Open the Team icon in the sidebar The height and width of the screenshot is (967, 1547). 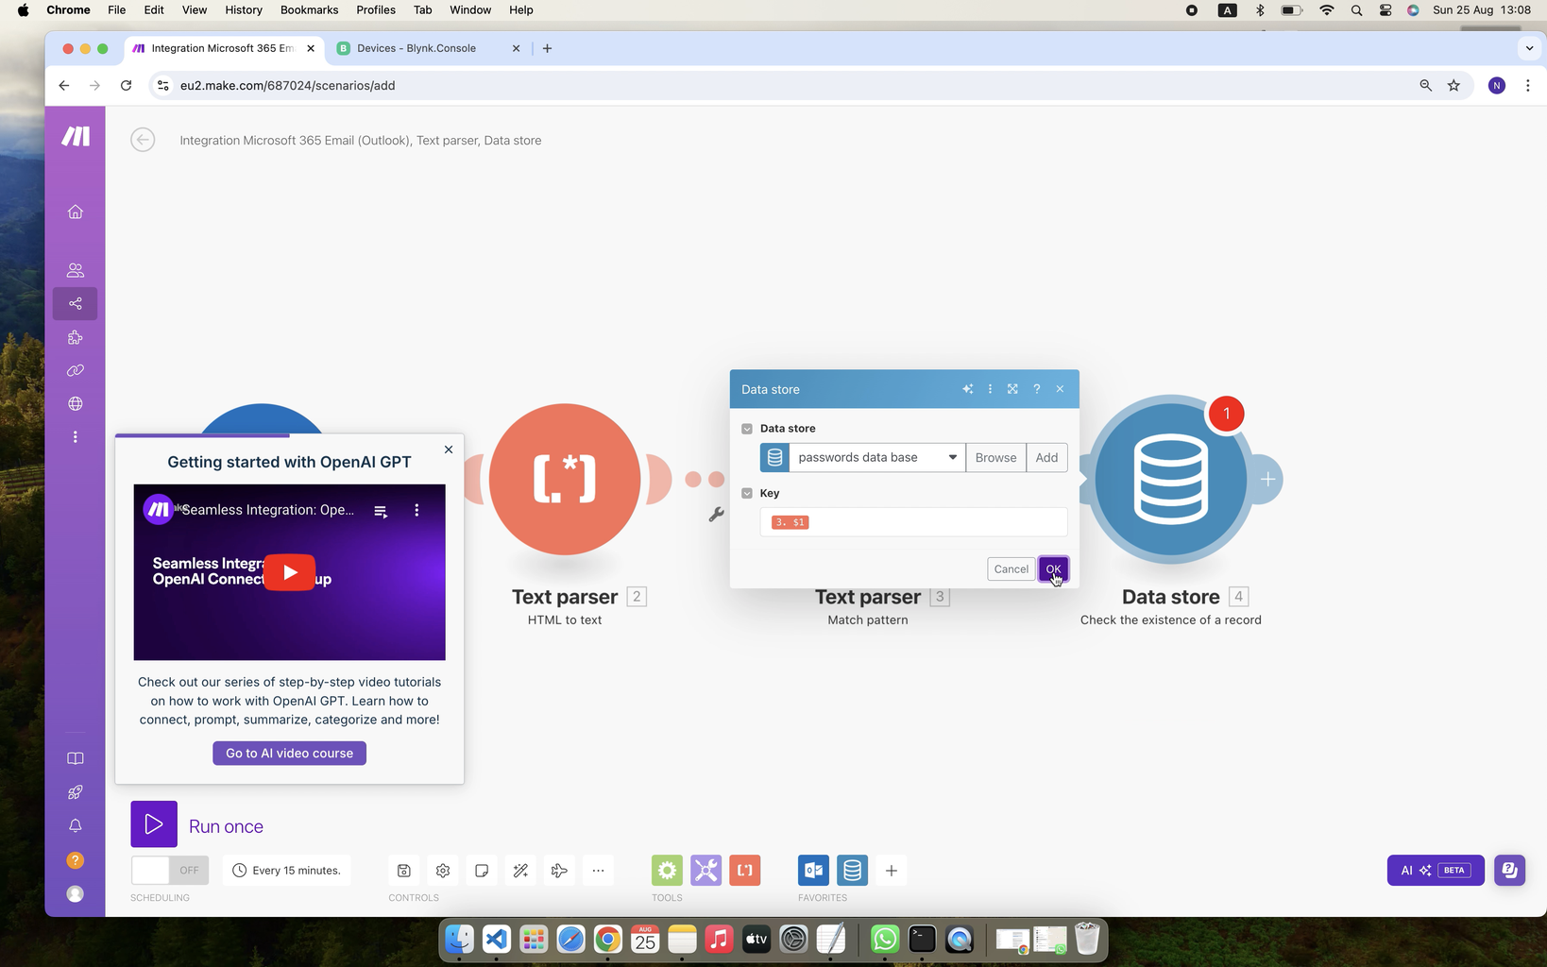point(76,270)
